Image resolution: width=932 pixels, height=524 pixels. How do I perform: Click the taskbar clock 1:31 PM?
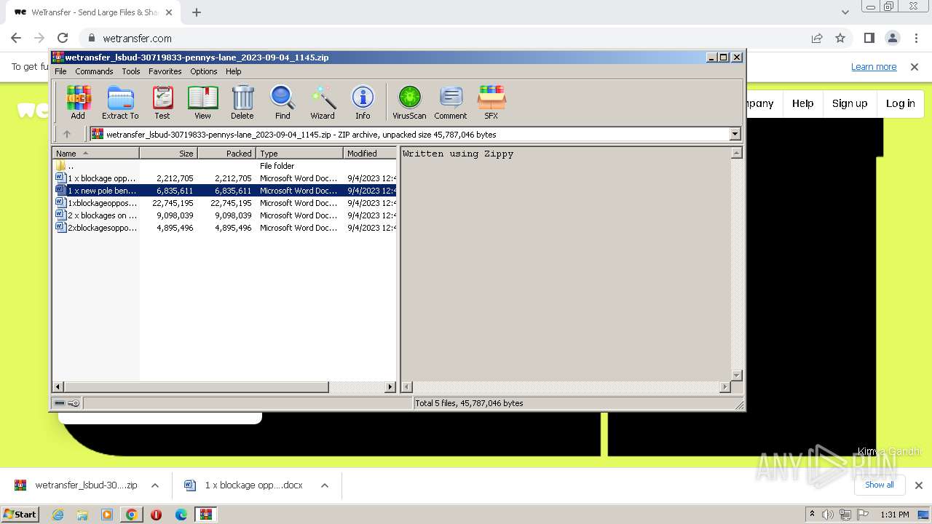coord(895,515)
